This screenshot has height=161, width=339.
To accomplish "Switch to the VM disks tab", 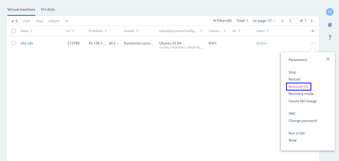I will click(48, 10).
